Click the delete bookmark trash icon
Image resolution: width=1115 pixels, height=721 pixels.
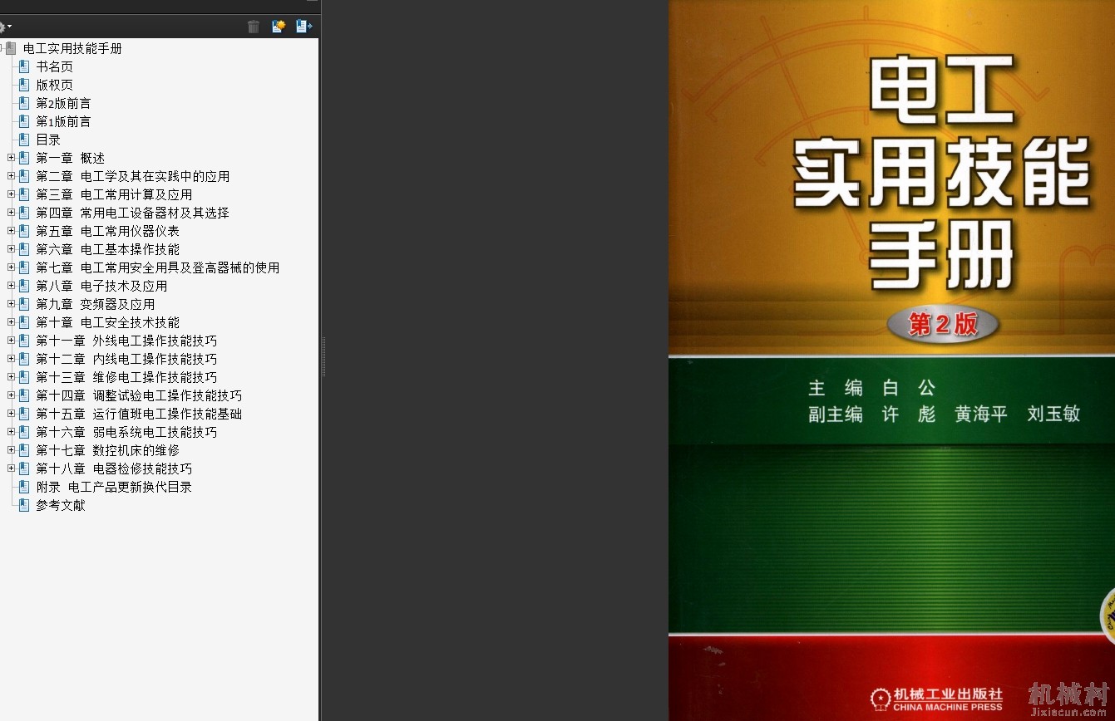[254, 27]
